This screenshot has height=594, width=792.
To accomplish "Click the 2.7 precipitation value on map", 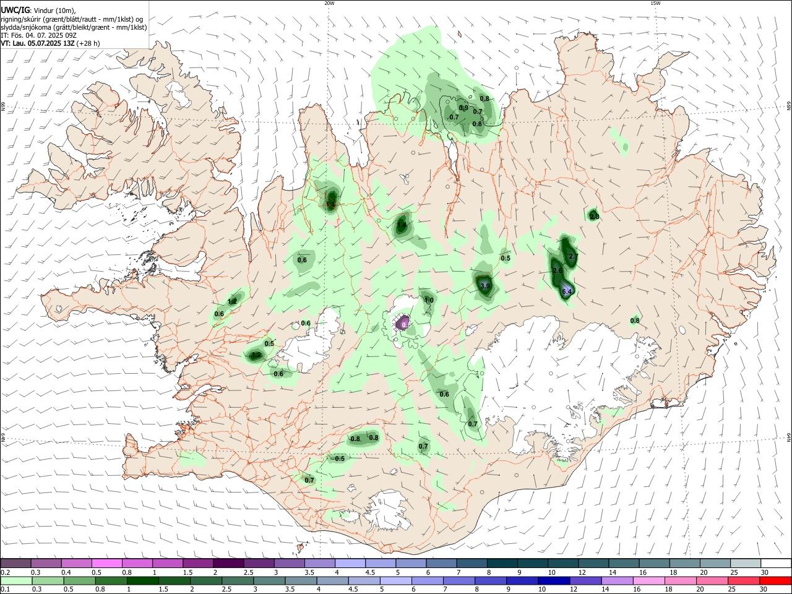I will [x=573, y=257].
